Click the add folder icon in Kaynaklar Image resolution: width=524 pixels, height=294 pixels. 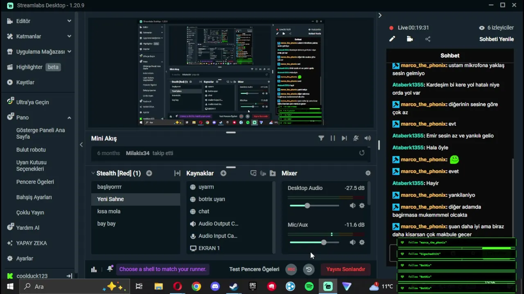coord(273,173)
